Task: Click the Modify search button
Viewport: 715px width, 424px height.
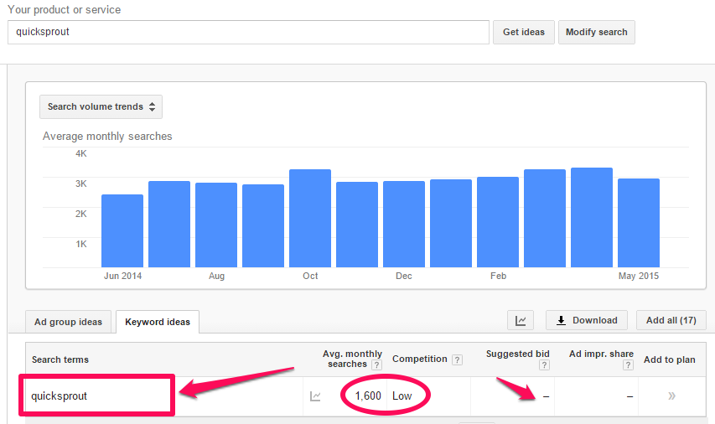Action: [x=597, y=33]
